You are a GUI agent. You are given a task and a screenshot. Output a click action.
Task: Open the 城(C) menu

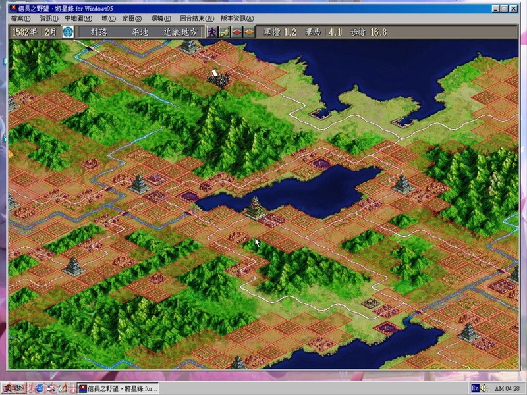point(109,18)
